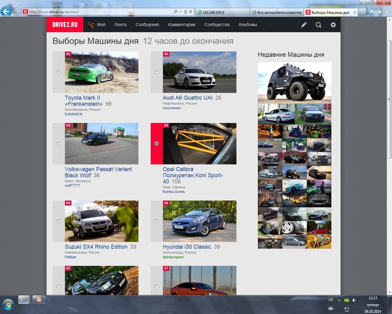Click the DRIVE2.RU logo
This screenshot has height=314, width=392.
[x=65, y=25]
